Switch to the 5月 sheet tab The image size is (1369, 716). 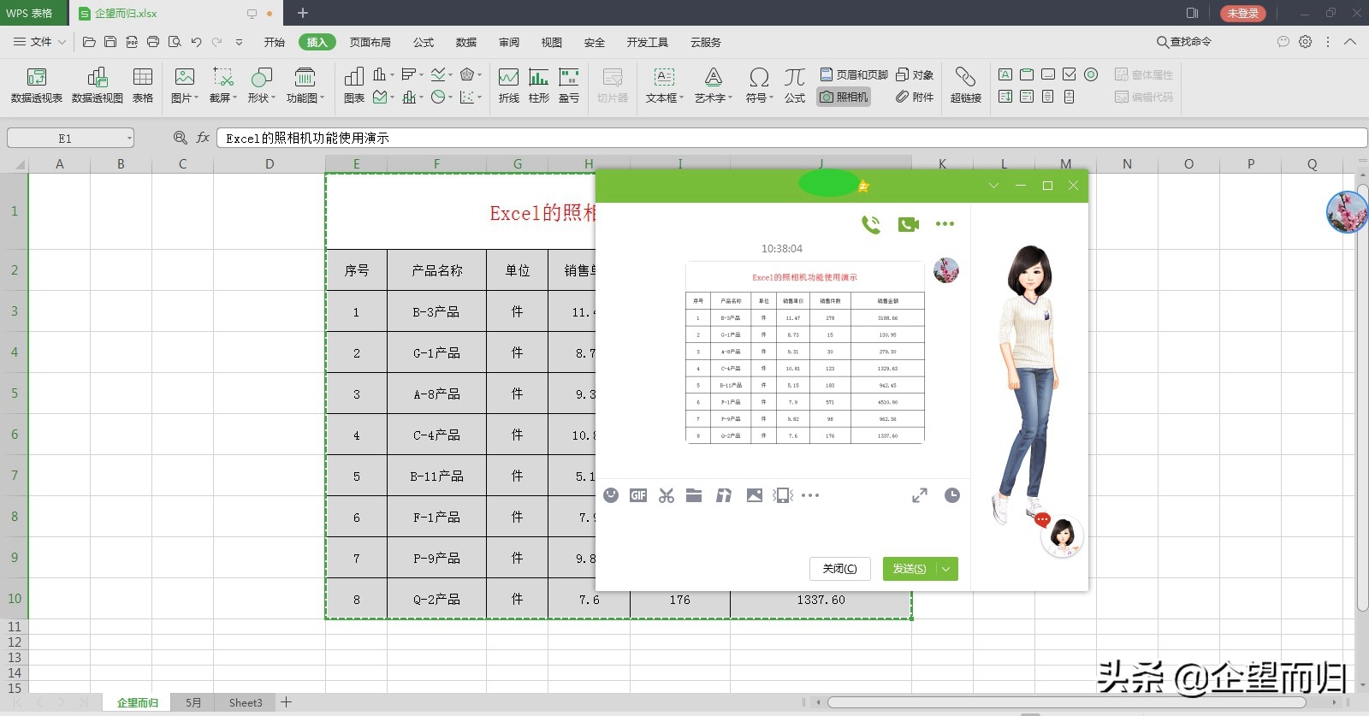pyautogui.click(x=193, y=702)
